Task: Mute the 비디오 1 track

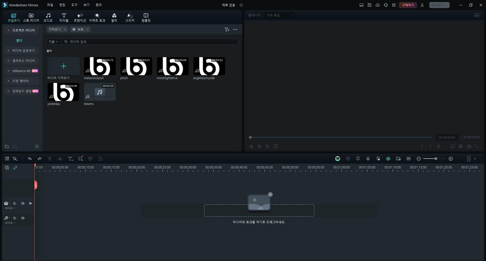Action: 23,203
